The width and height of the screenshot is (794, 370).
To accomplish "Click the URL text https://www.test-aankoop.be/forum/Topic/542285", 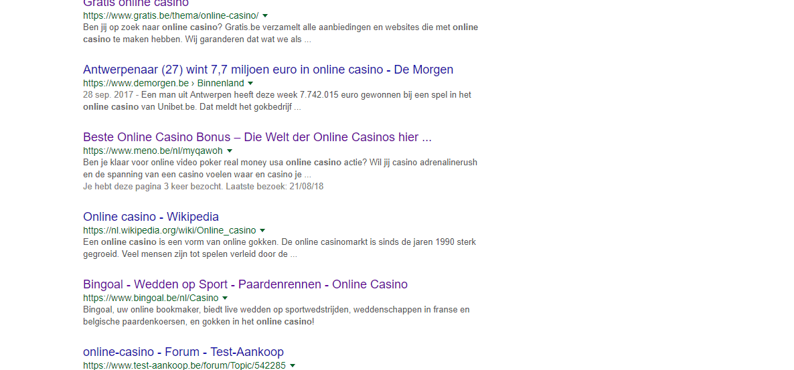I will point(184,365).
